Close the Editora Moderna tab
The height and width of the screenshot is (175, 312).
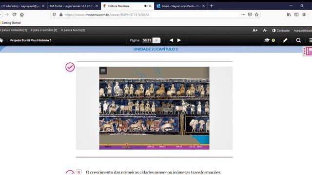(150, 6)
